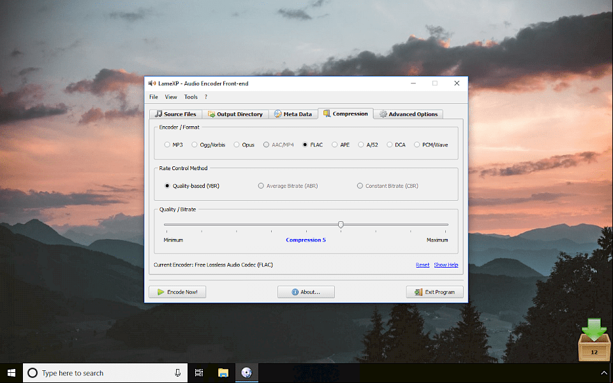The width and height of the screenshot is (613, 383).
Task: Choose the Ogg/Vorbis encoder option
Action: coord(209,145)
